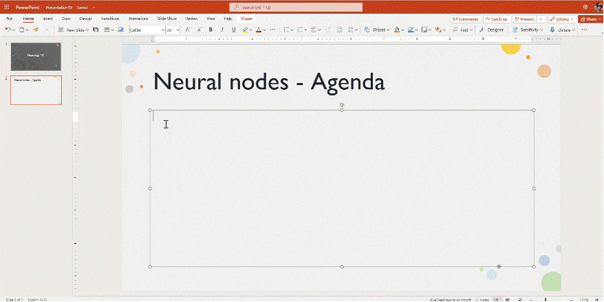Switch to the Insert tab

[47, 19]
